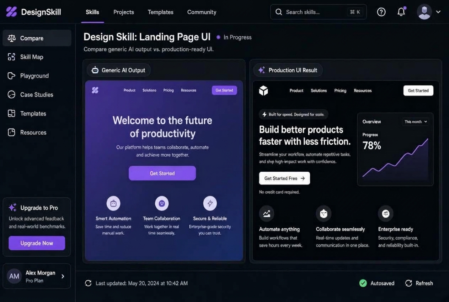Open sidebar Templates item
The image size is (449, 302).
(37, 114)
